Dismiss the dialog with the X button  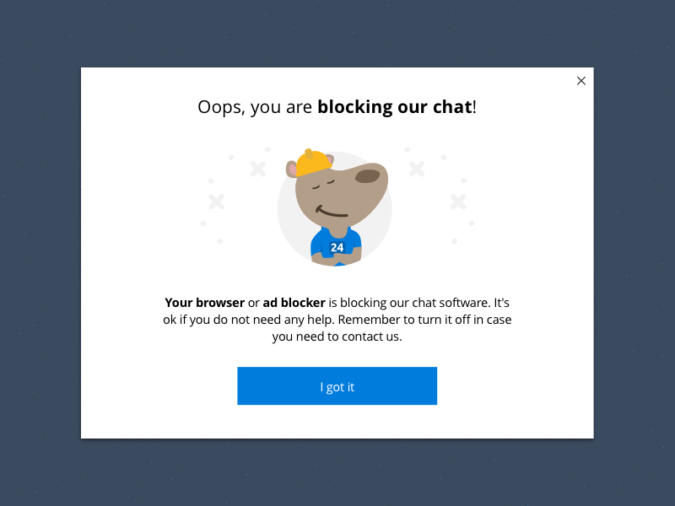[581, 80]
